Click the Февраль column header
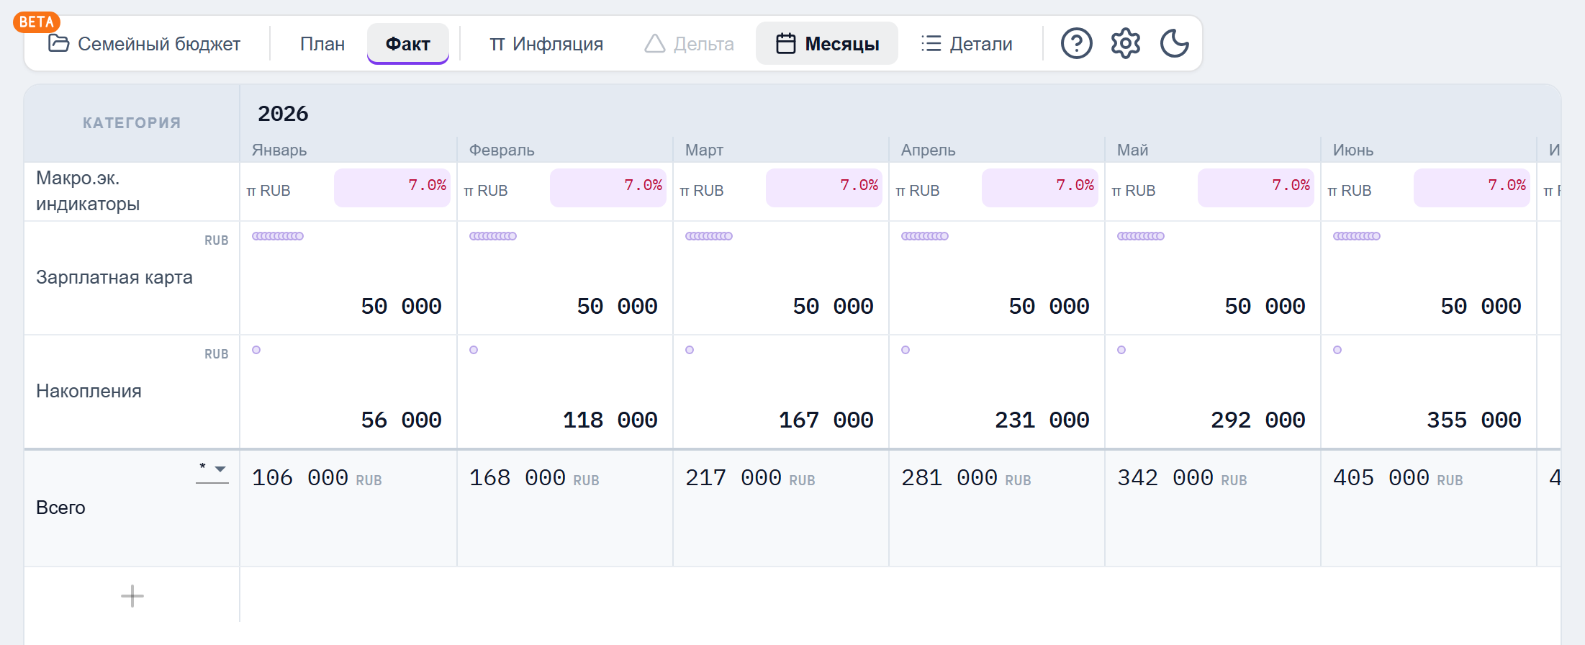The width and height of the screenshot is (1585, 645). coord(502,150)
